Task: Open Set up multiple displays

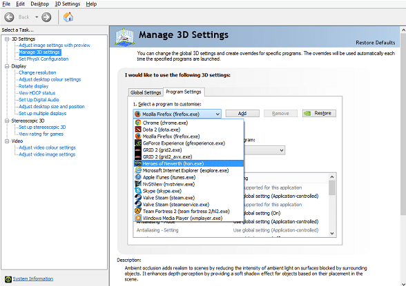Action: tap(43, 114)
